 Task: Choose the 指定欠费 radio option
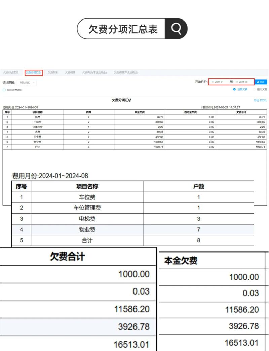click(x=254, y=89)
